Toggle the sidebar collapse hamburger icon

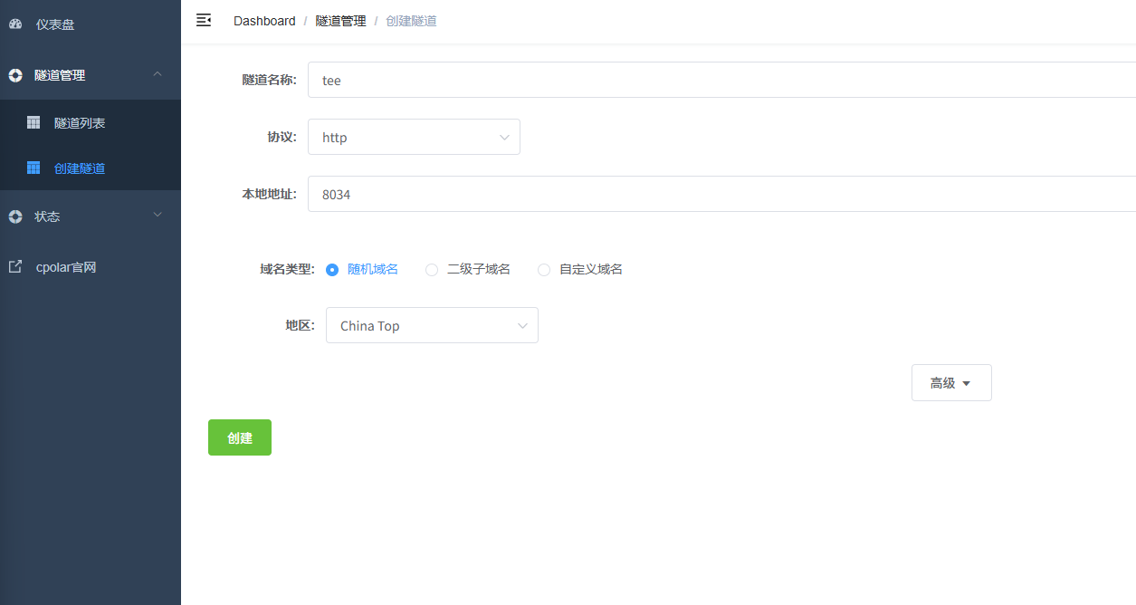pos(204,20)
